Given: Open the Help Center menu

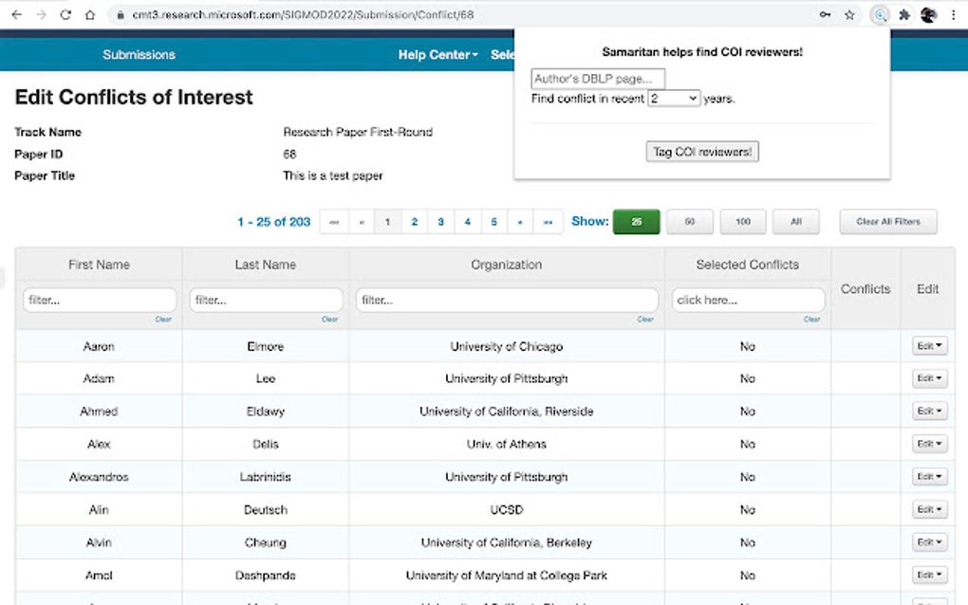Looking at the screenshot, I should pos(437,54).
